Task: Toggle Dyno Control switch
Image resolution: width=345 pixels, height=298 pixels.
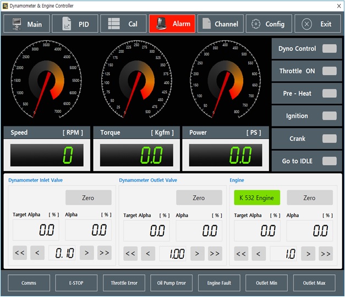Action: click(x=329, y=49)
